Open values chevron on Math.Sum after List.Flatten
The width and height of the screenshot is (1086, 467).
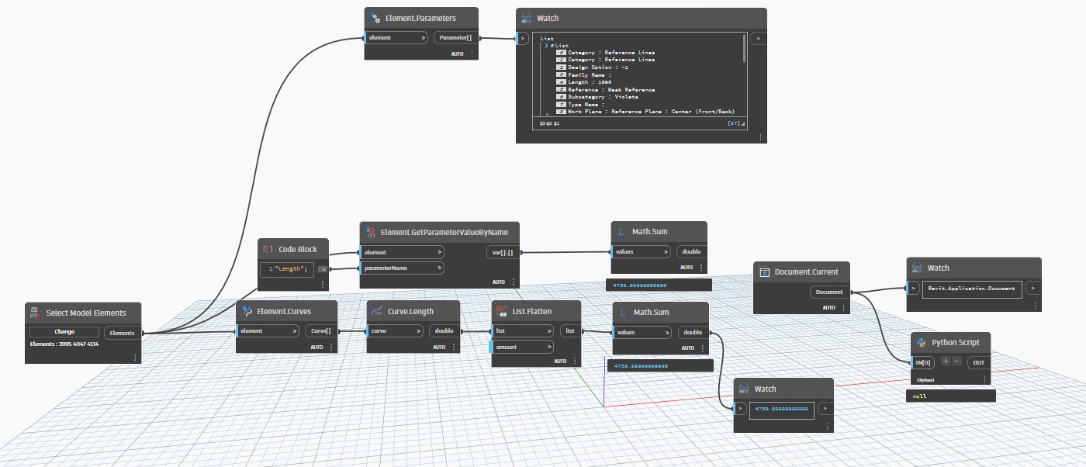pos(667,332)
